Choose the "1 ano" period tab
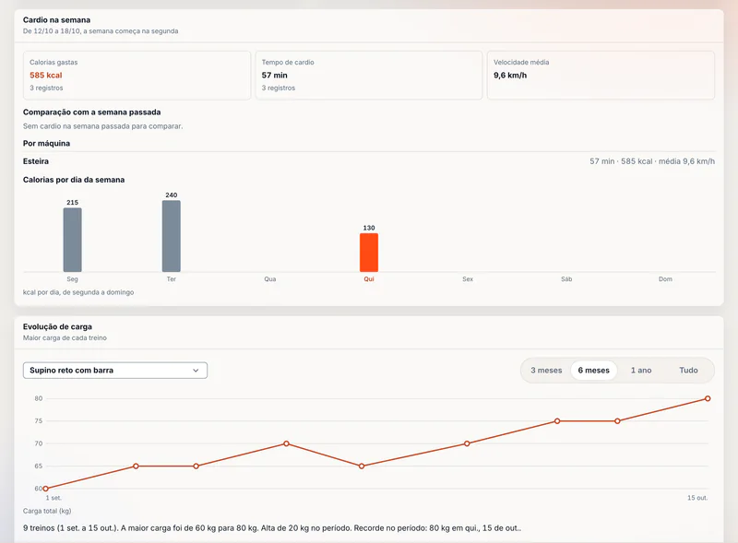This screenshot has width=738, height=543. point(641,371)
